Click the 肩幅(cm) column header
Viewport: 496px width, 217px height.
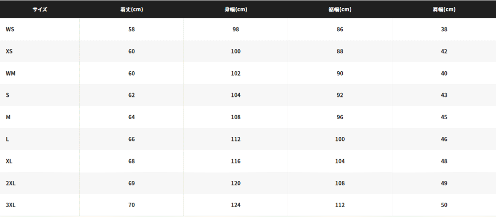pos(444,9)
